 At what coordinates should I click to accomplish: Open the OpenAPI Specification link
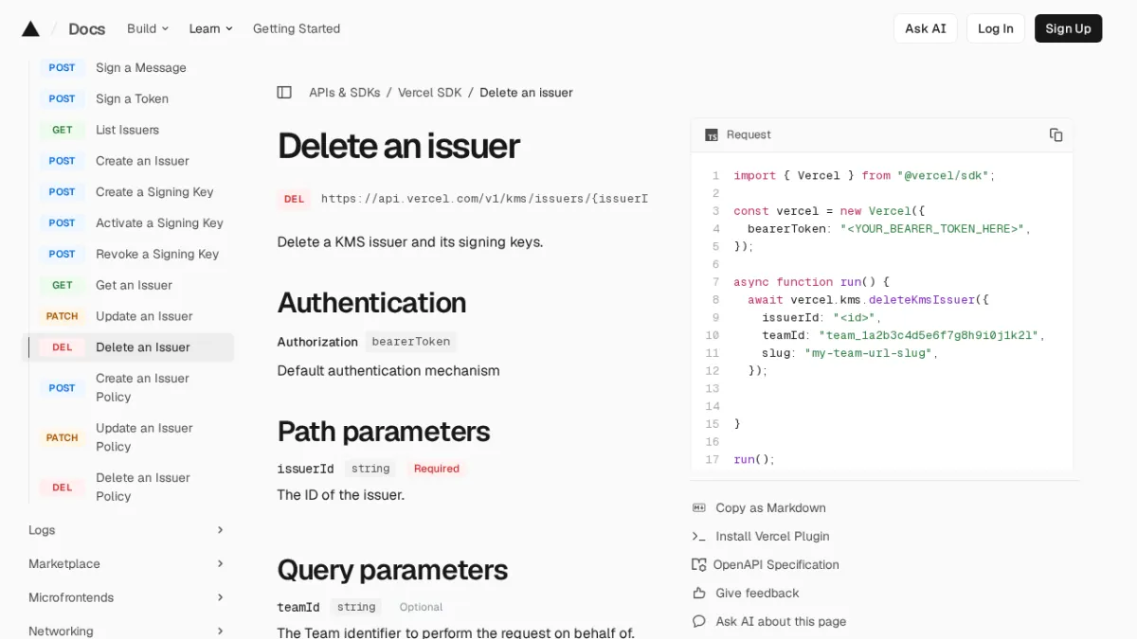(776, 565)
